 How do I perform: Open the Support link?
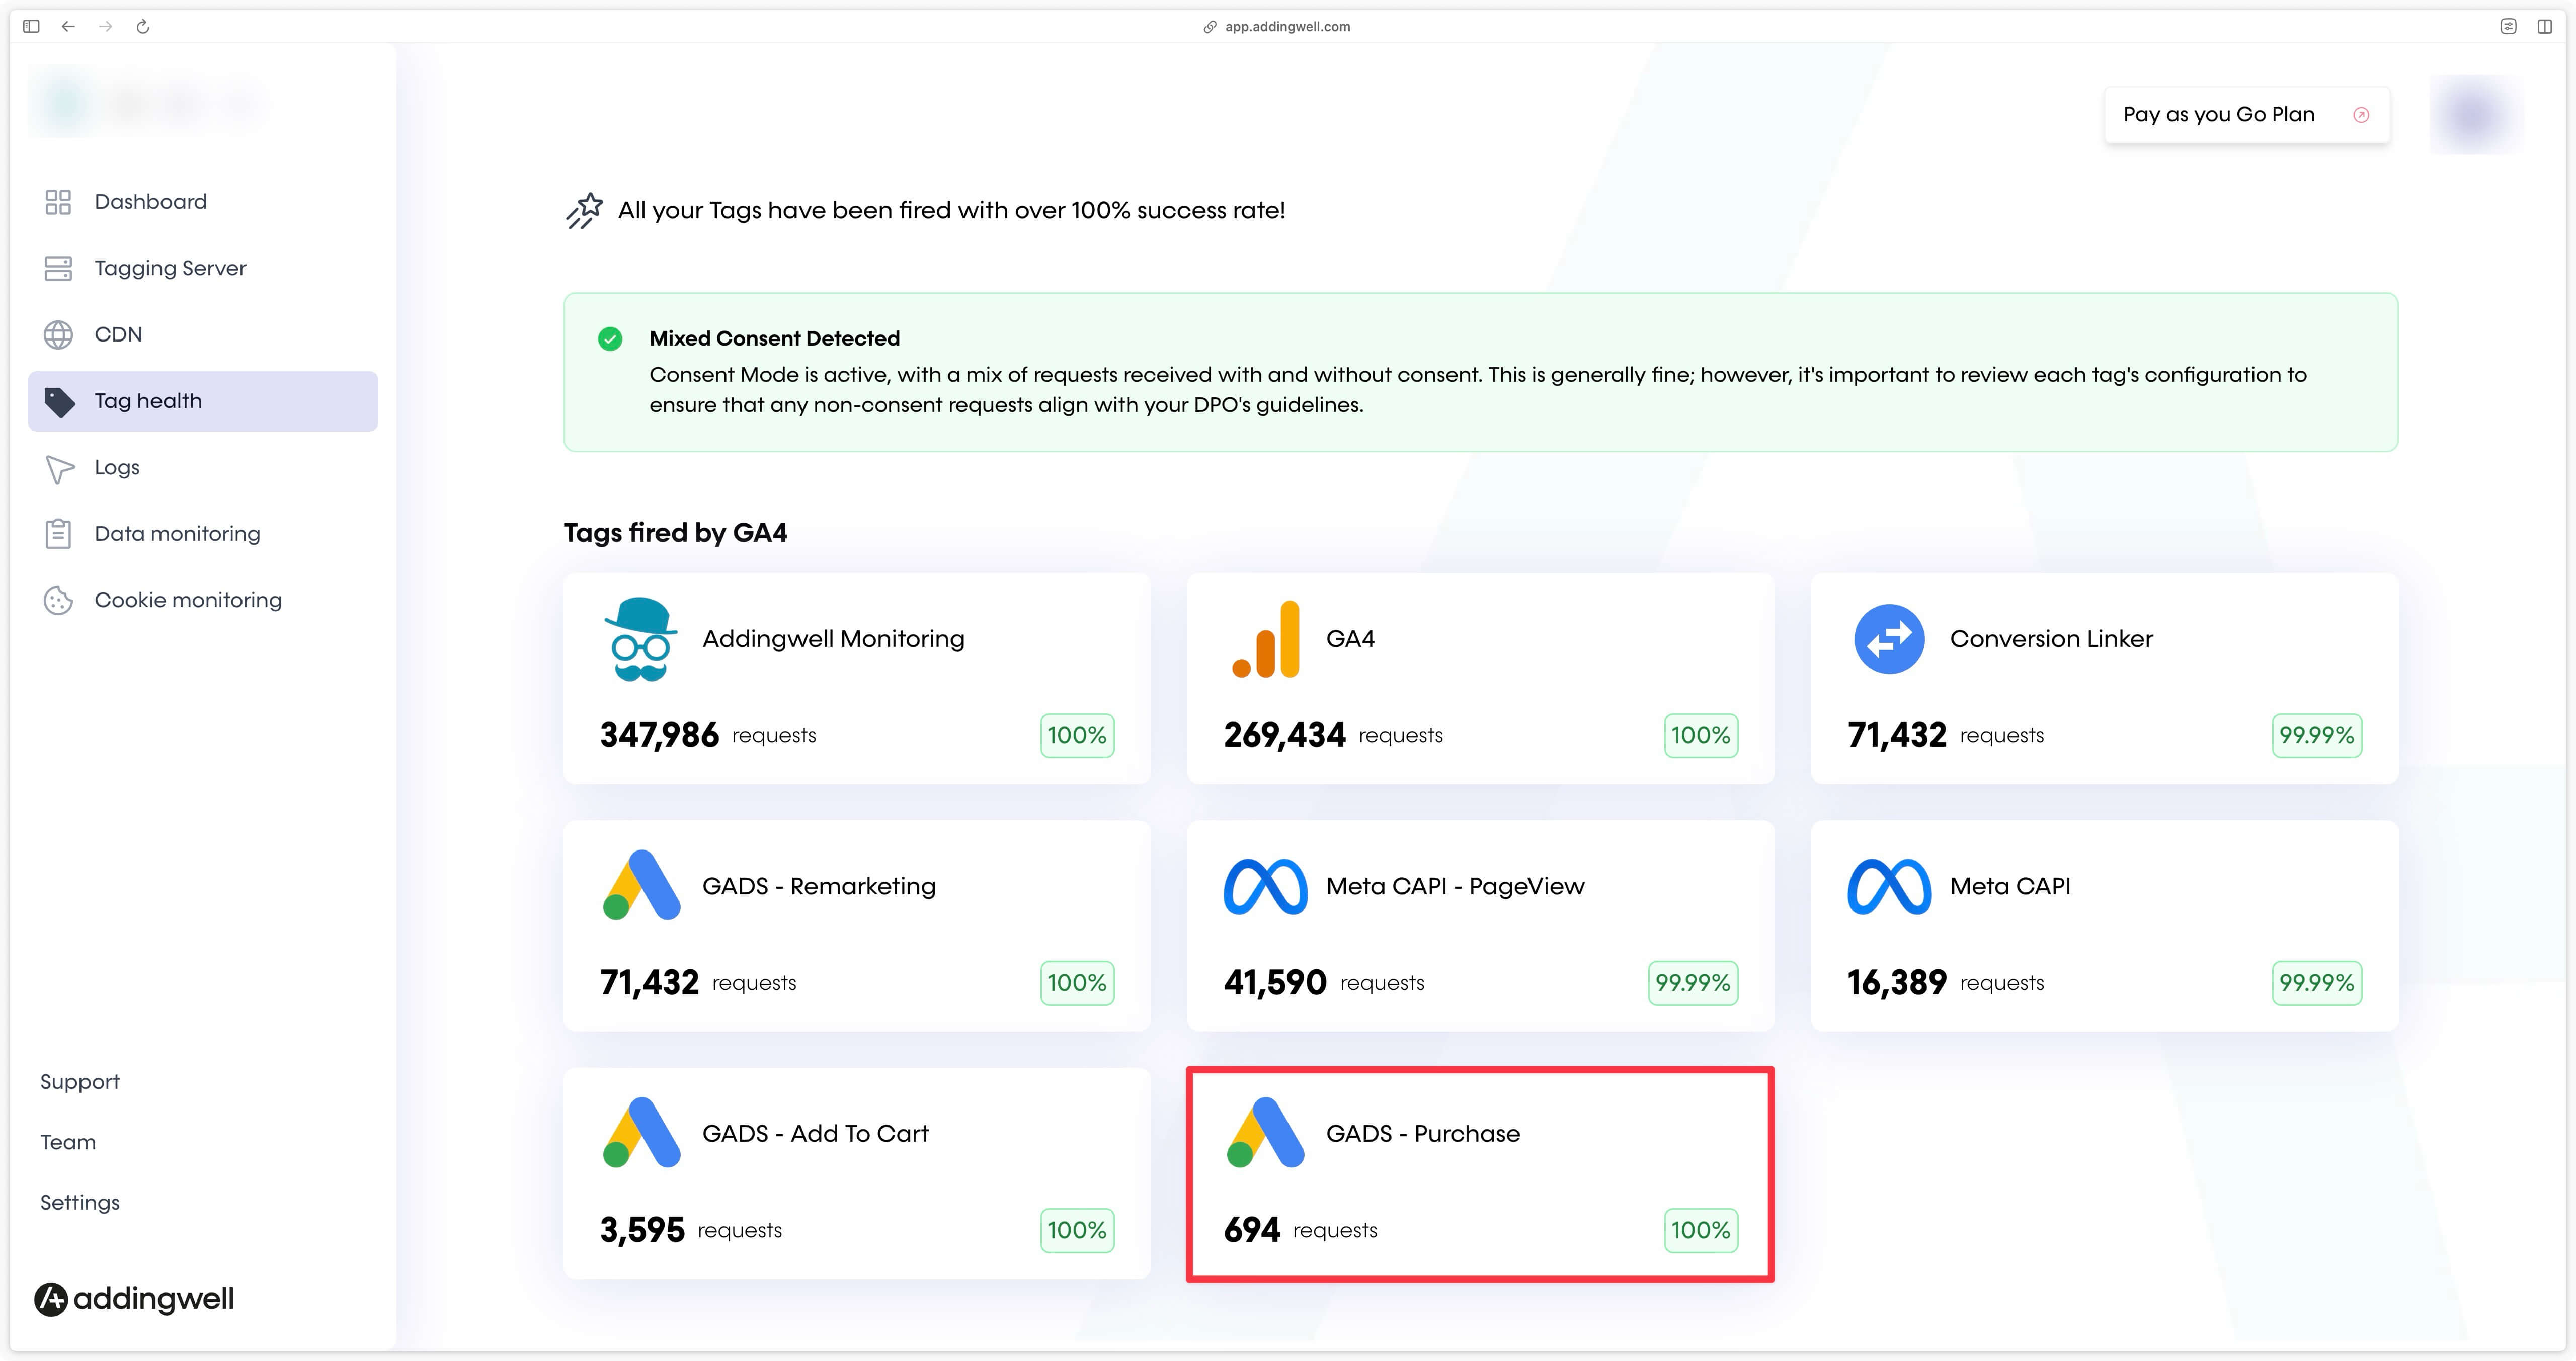point(80,1082)
